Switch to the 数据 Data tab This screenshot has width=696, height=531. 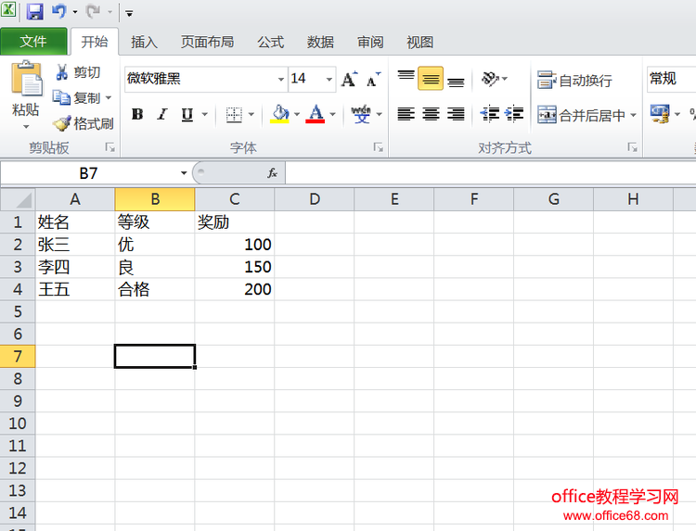coord(320,42)
